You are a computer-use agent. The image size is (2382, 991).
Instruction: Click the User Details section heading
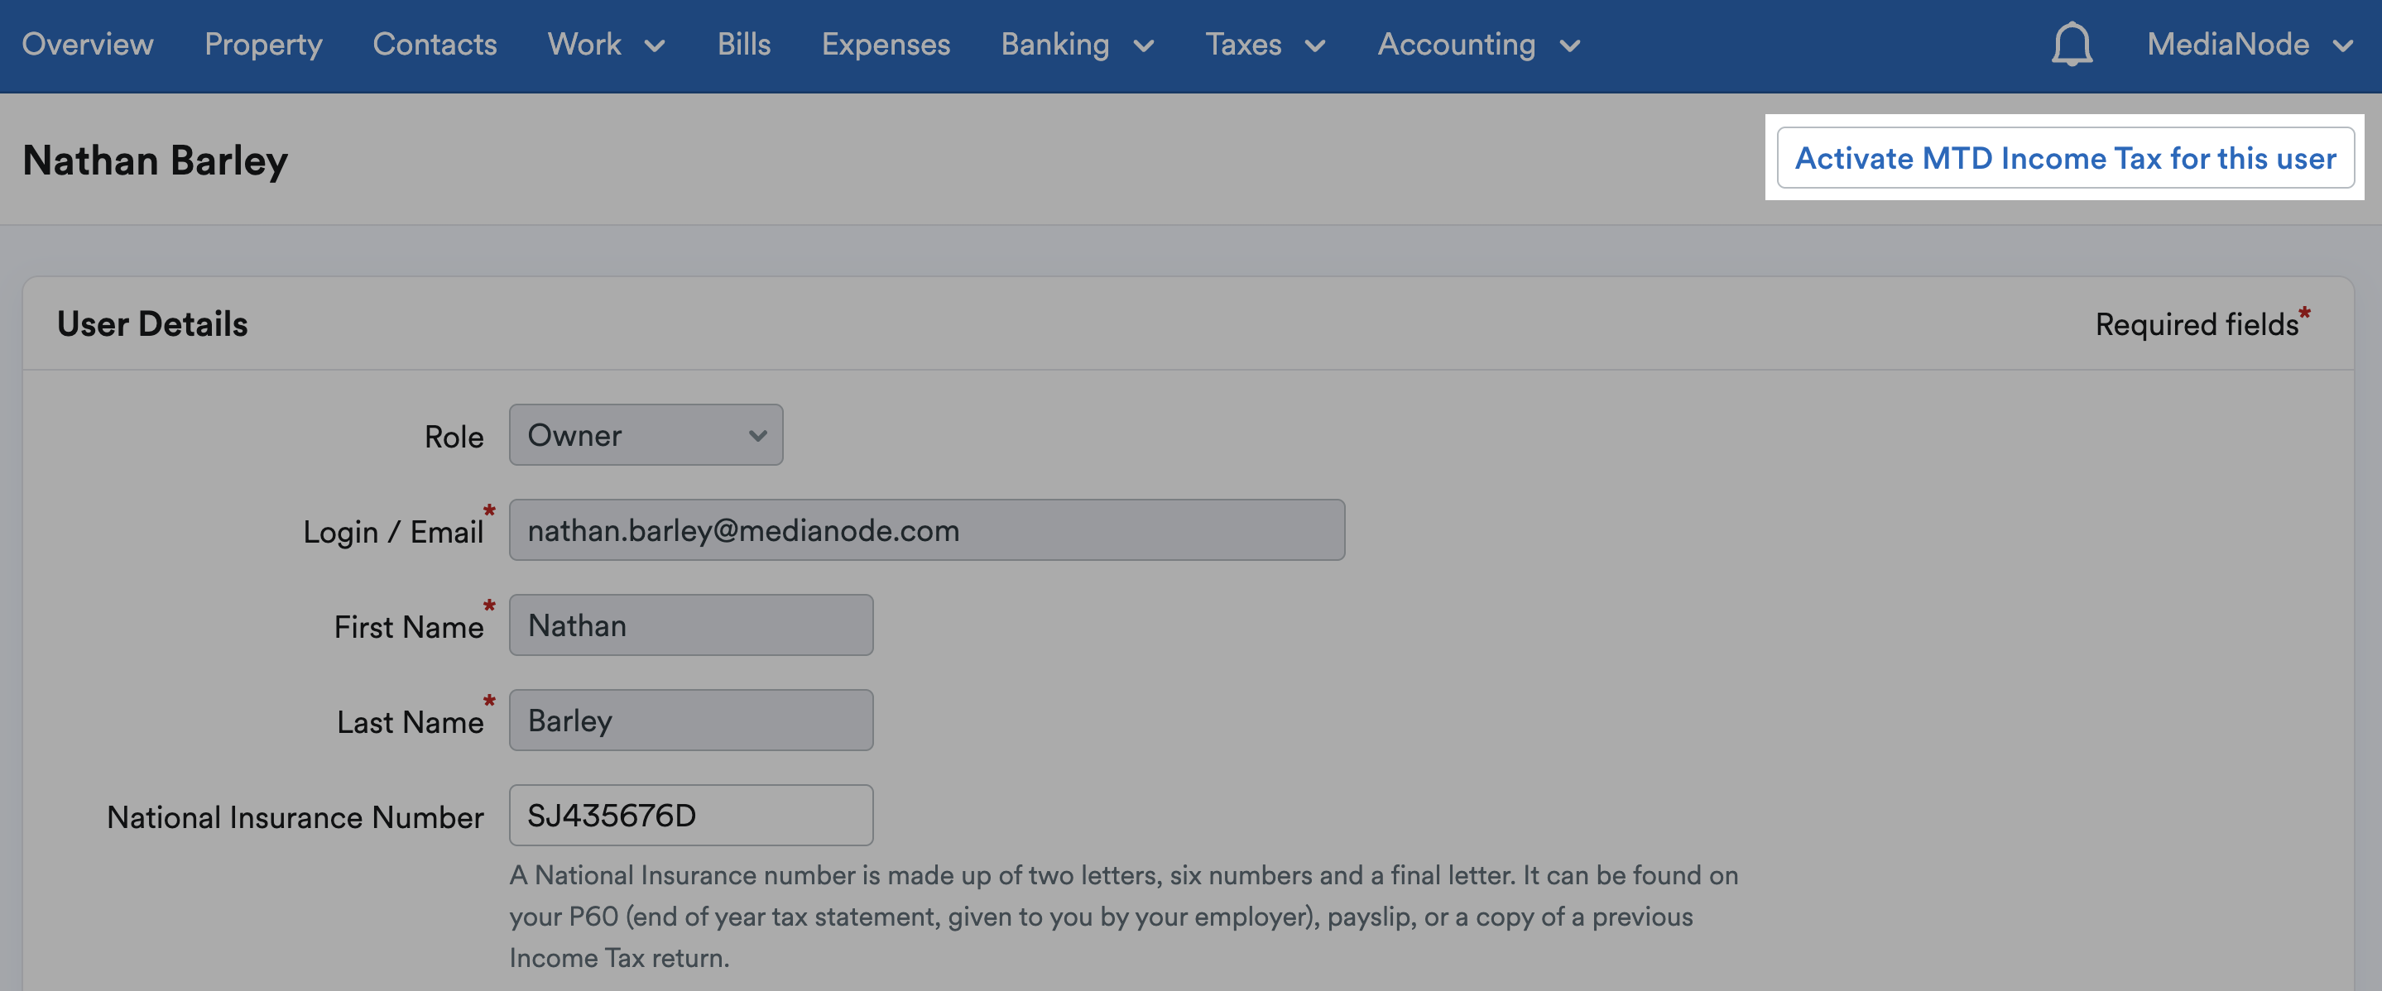[152, 323]
